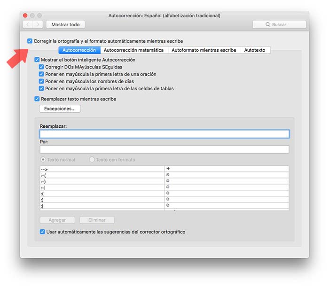Toggle Poner en mayúscula los nombres de días
Viewport: 329px width, 287px height.
[42, 81]
